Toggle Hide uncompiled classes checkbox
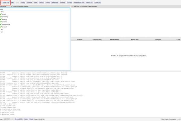Image resolution: width=181 pixels, height=121 pixels. (12, 6)
